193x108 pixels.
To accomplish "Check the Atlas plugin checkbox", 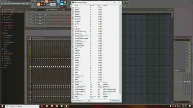I will (73, 96).
